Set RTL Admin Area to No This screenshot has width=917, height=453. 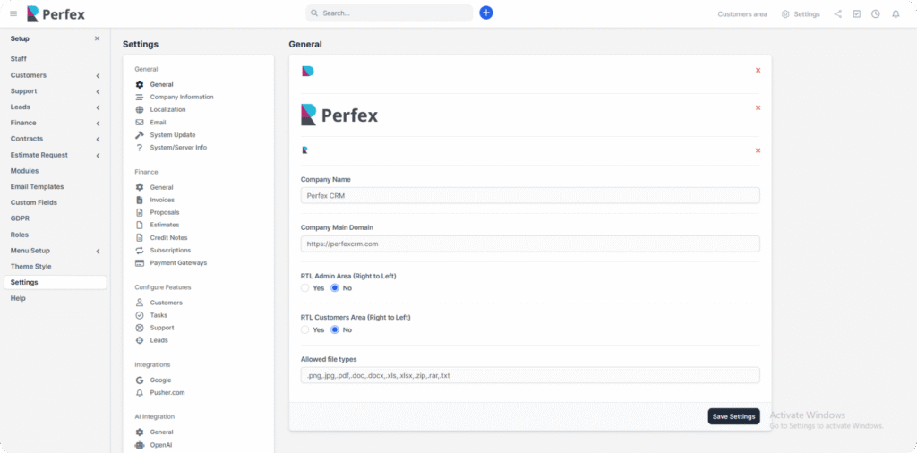(335, 287)
